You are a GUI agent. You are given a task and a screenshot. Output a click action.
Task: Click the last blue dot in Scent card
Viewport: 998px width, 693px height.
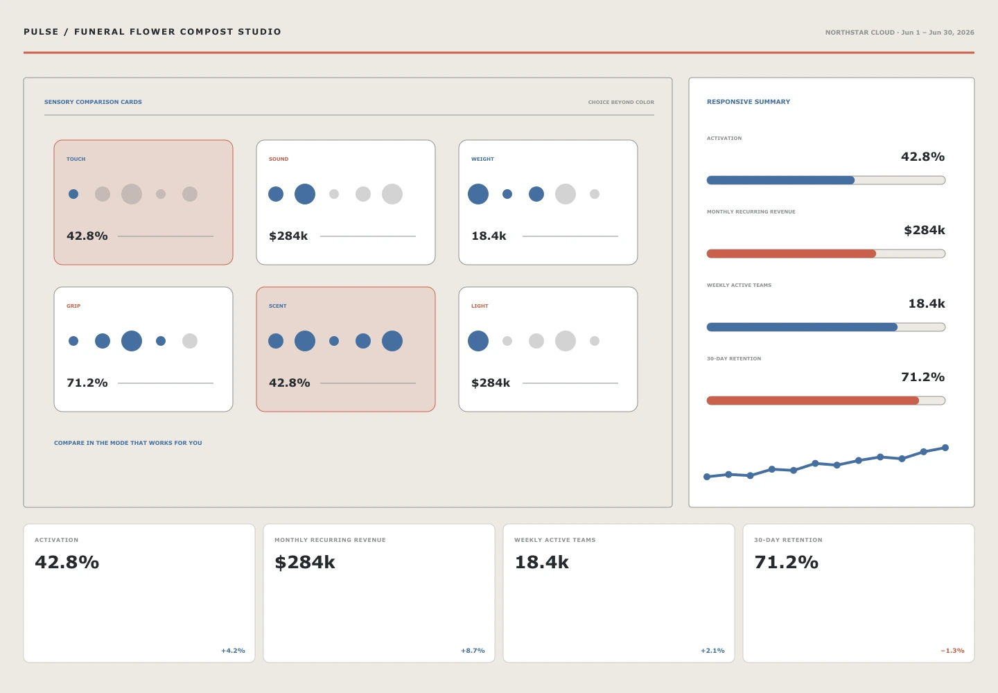392,341
